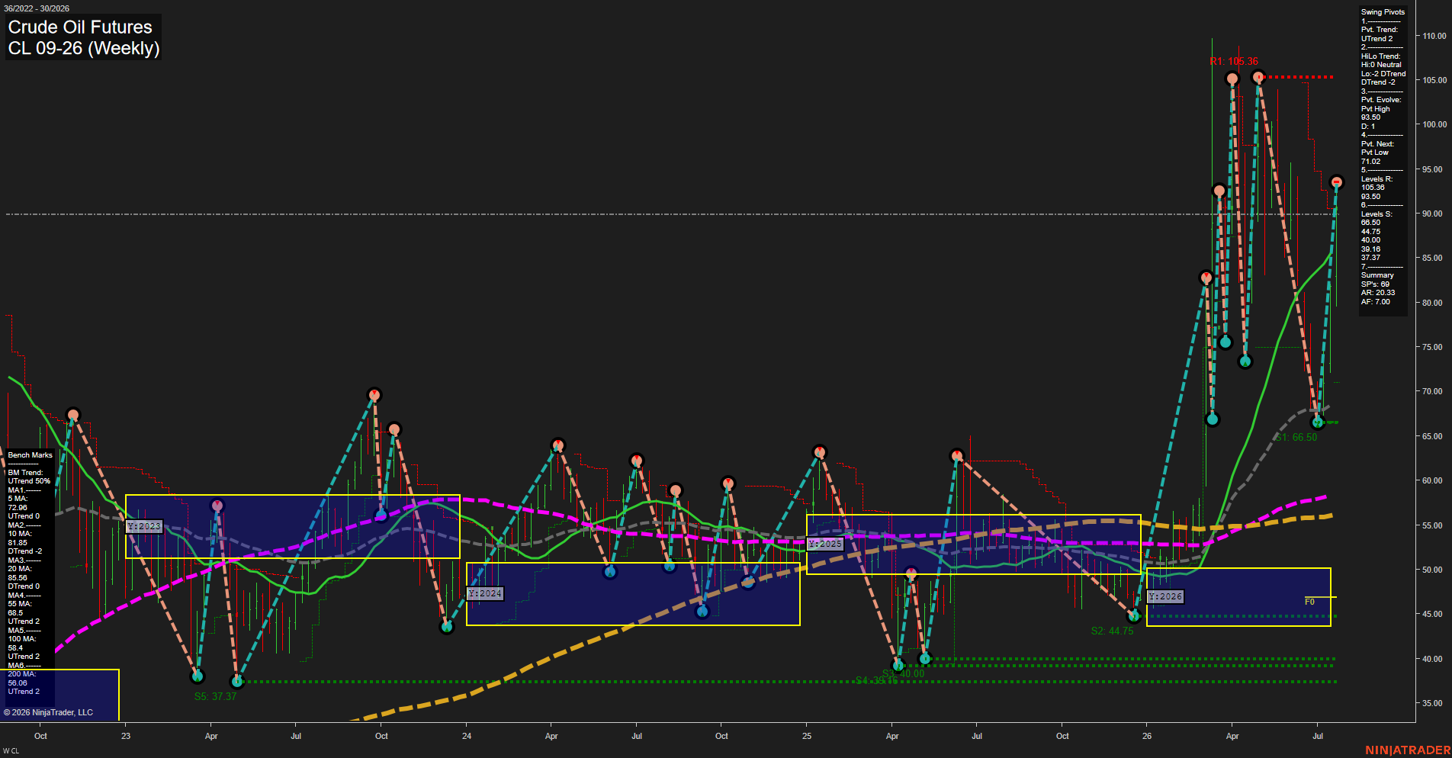1452x758 pixels.
Task: Click the F0 marker label
Action: [x=1309, y=602]
